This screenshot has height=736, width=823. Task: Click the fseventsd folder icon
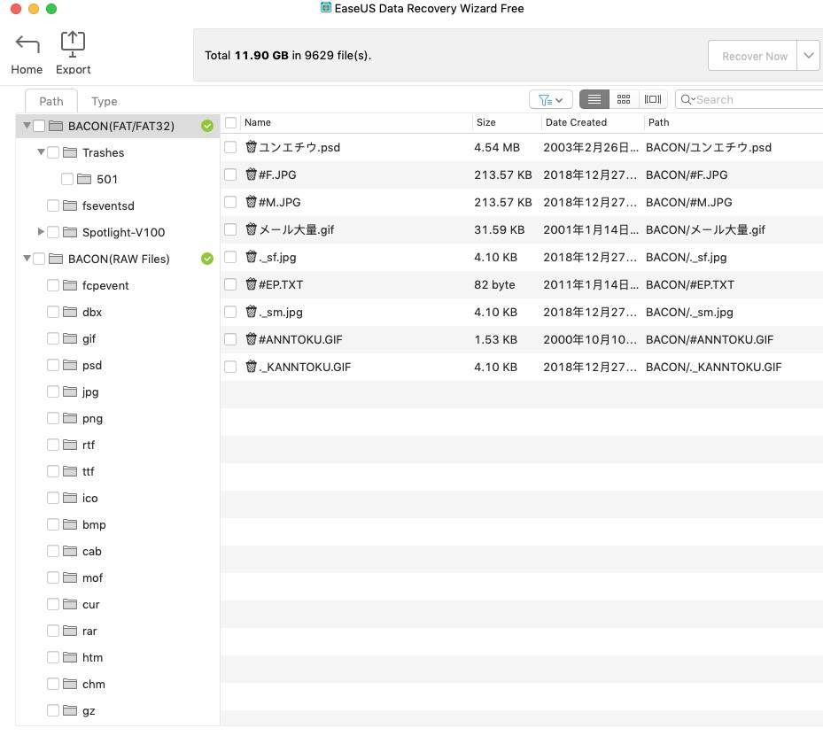(70, 205)
